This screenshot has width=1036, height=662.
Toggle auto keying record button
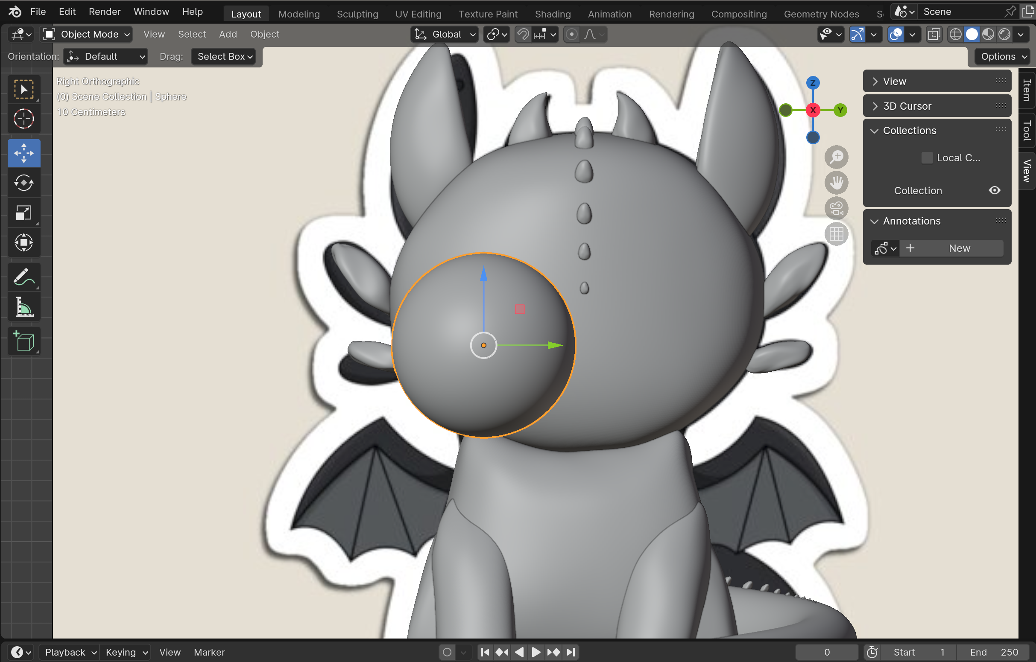pos(447,652)
